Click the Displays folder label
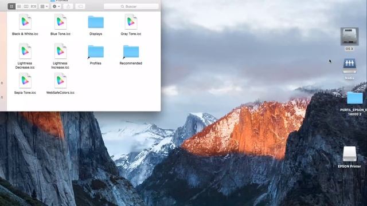This screenshot has height=206, width=367. pyautogui.click(x=96, y=34)
